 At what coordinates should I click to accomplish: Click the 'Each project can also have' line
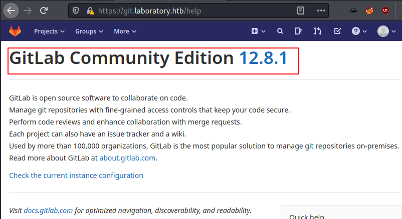[x=97, y=134]
